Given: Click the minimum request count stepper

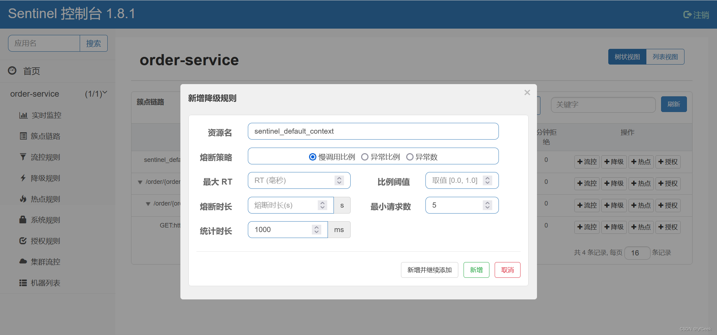Looking at the screenshot, I should pyautogui.click(x=487, y=205).
